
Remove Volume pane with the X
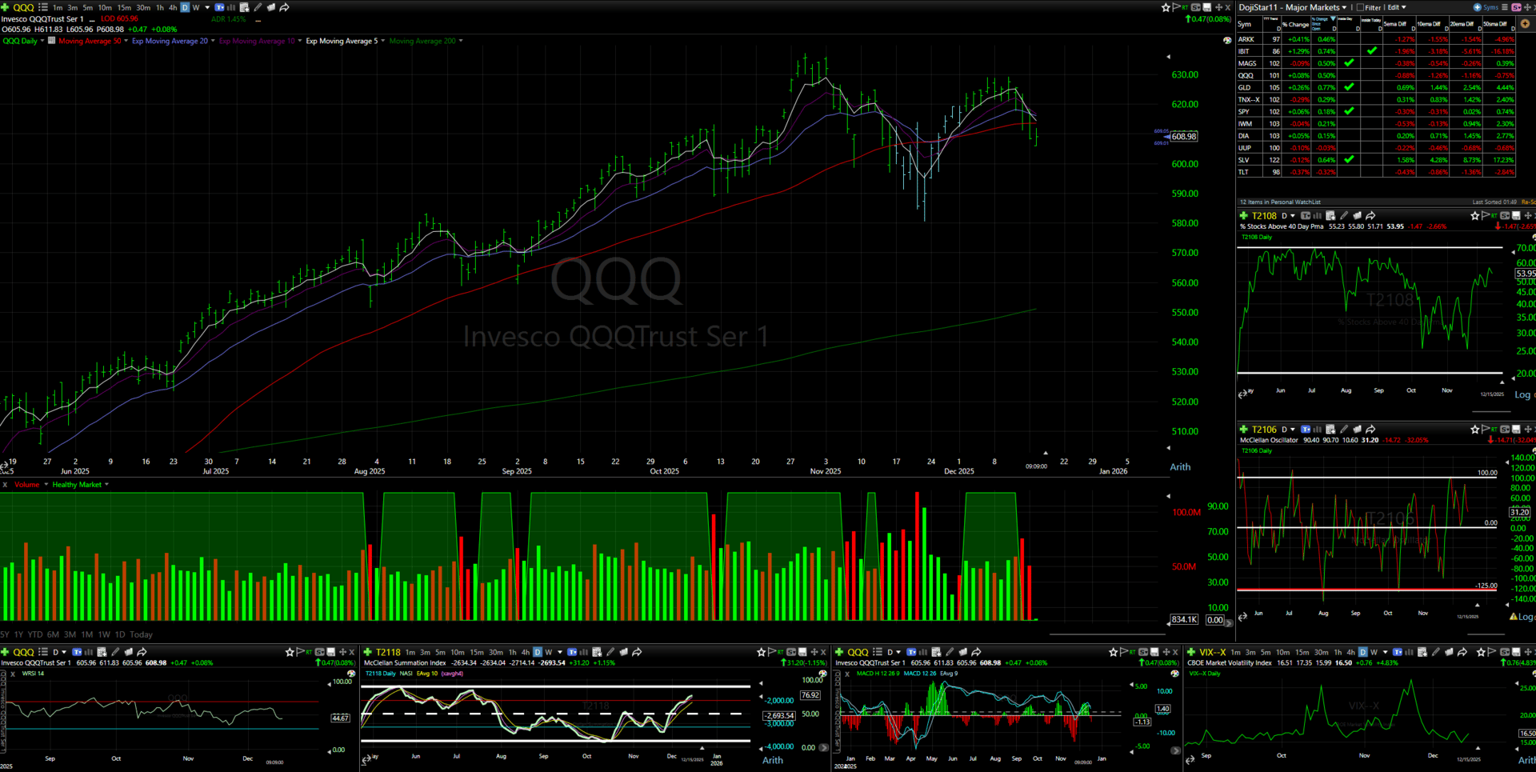[5, 485]
